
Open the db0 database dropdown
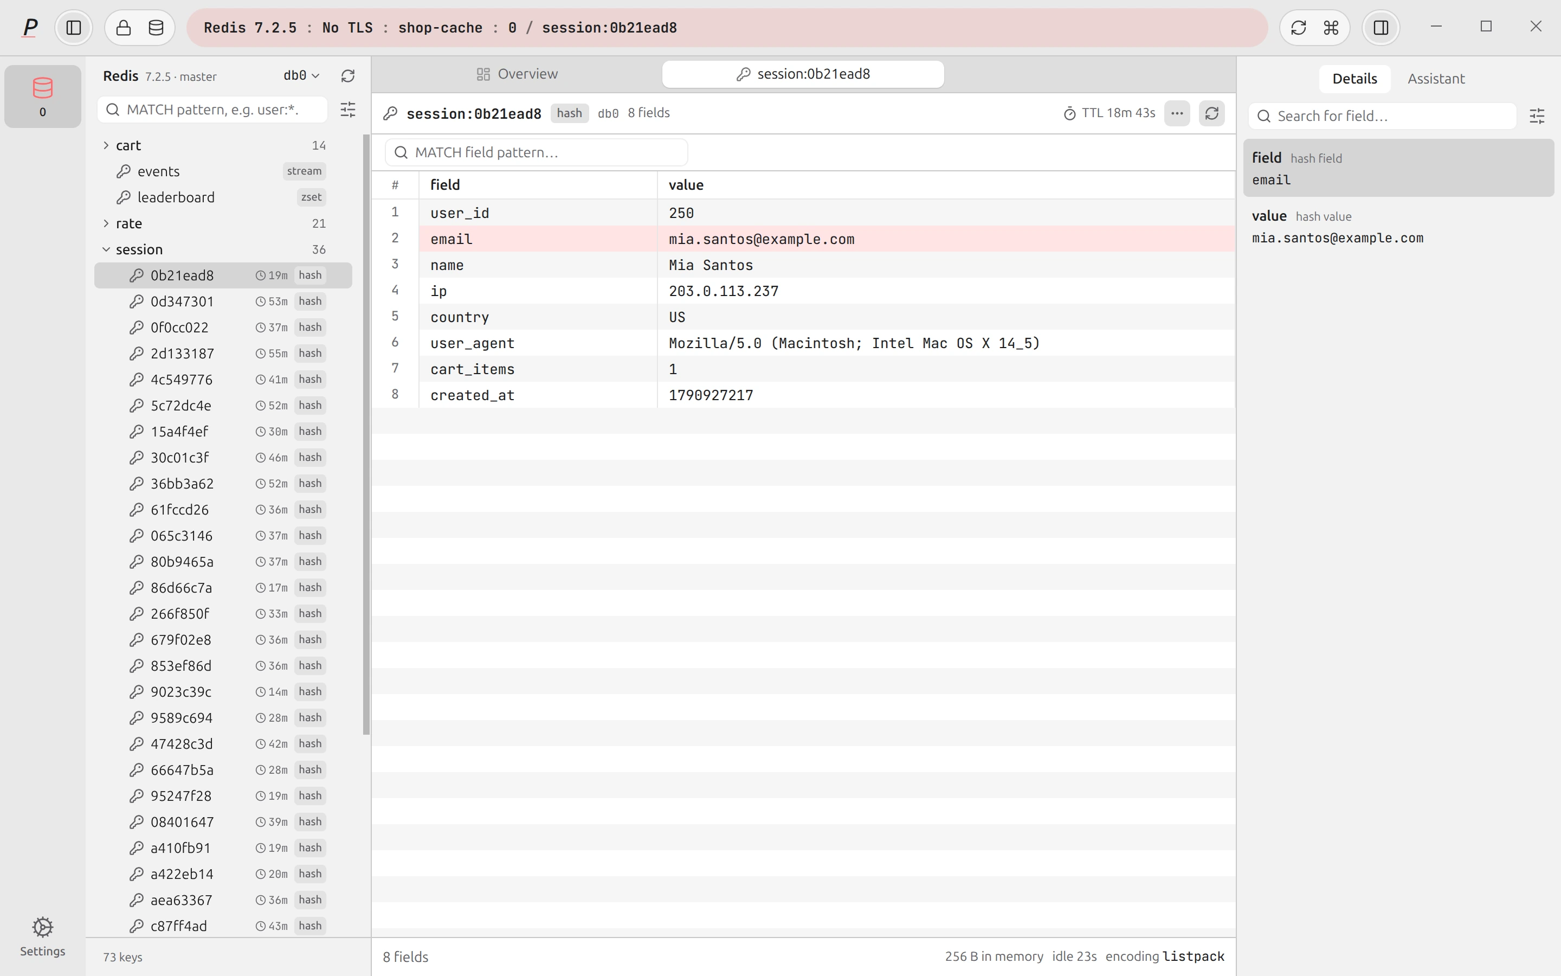coord(301,75)
